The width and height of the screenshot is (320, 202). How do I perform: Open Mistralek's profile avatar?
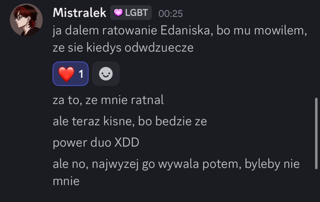pyautogui.click(x=26, y=20)
